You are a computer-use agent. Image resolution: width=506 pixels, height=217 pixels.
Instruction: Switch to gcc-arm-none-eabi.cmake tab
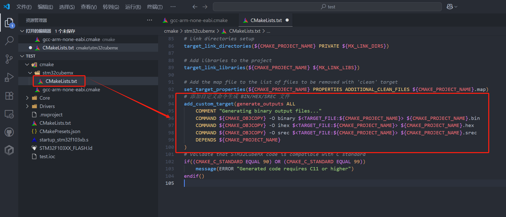(198, 20)
